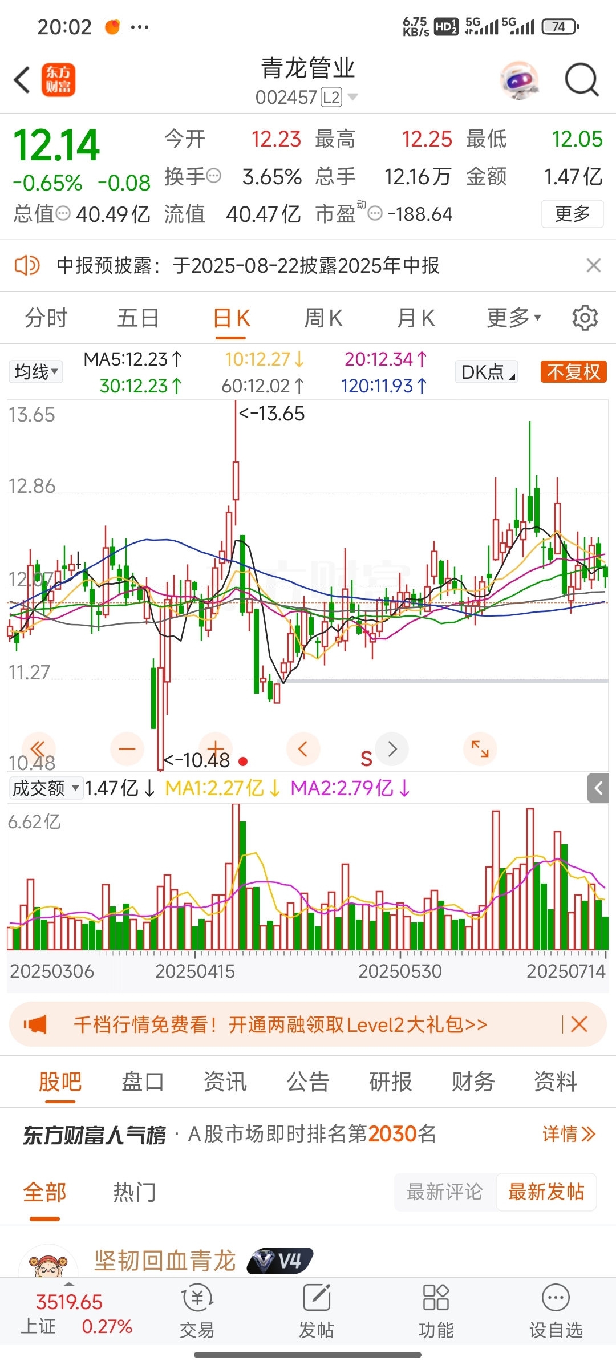Expand stock code 002457 dropdown arrow
The width and height of the screenshot is (616, 1369).
pyautogui.click(x=352, y=97)
